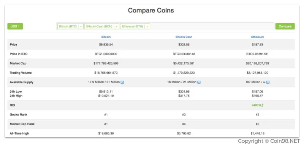The image size is (304, 145).
Task: Click the 18 Million / 21 Million supply
Action: 182,82
